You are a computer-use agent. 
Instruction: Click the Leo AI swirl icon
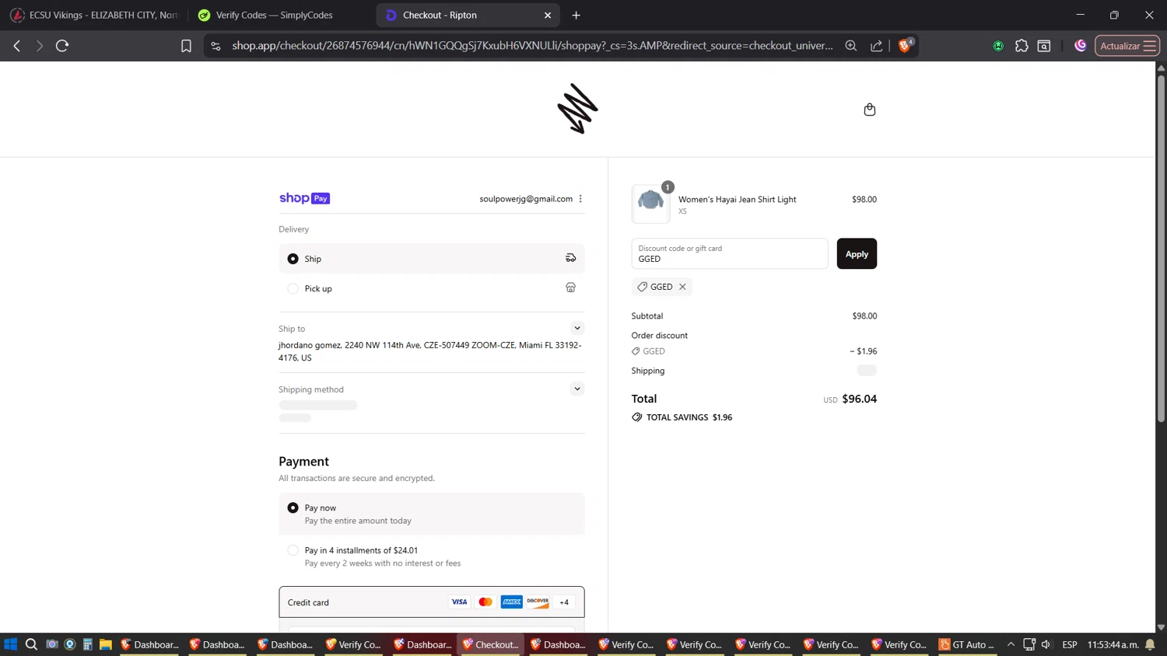pos(1081,46)
